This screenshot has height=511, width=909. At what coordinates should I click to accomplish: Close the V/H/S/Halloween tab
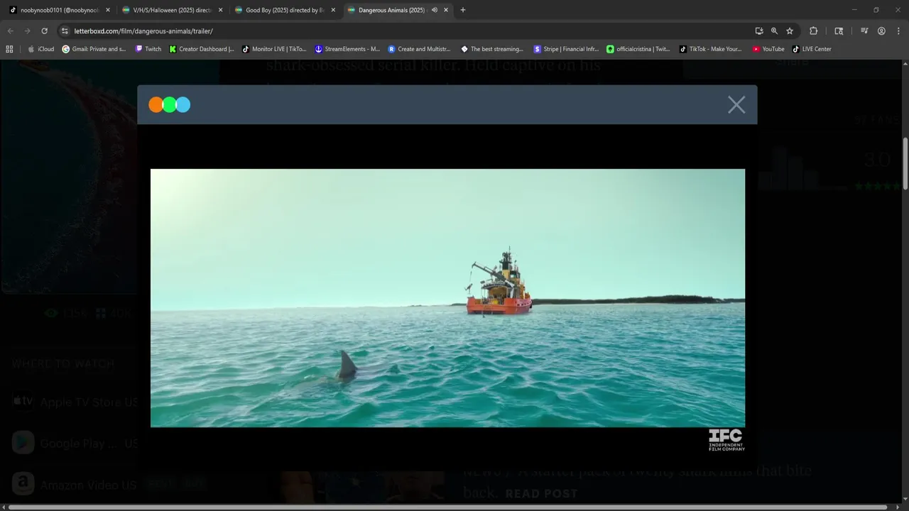coord(220,10)
